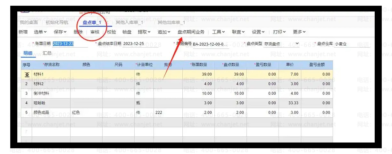
Task: Click the 盈亏数量 column header
Action: (263, 65)
